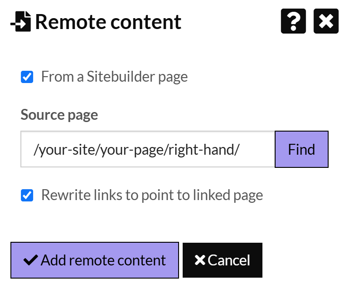
Task: Click the Remote content heading text
Action: coord(108,22)
